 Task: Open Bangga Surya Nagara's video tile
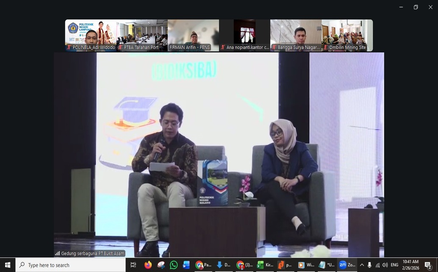296,36
